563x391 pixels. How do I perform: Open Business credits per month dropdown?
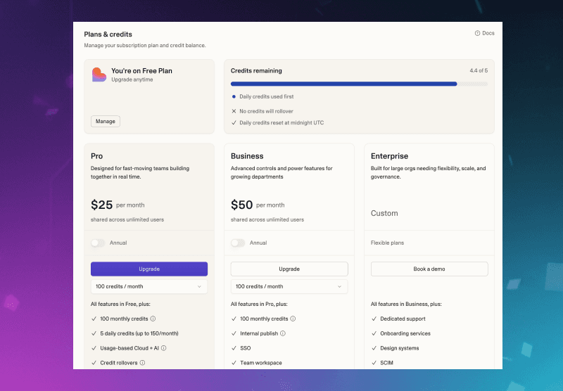click(x=289, y=287)
